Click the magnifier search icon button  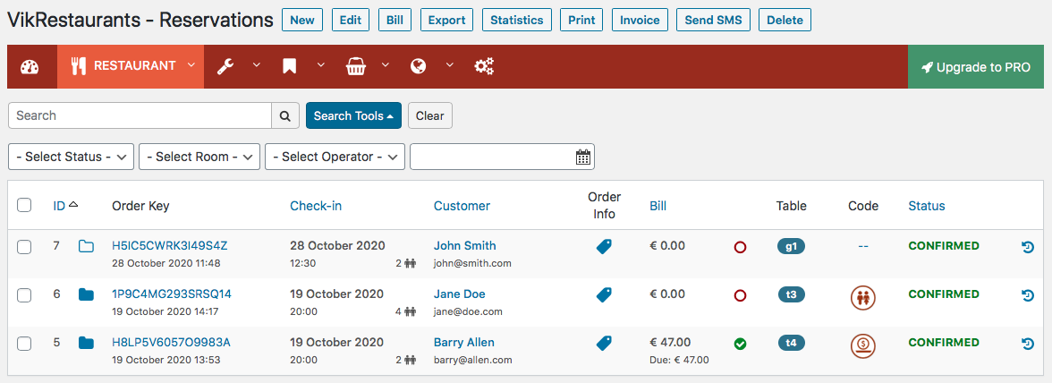point(285,115)
